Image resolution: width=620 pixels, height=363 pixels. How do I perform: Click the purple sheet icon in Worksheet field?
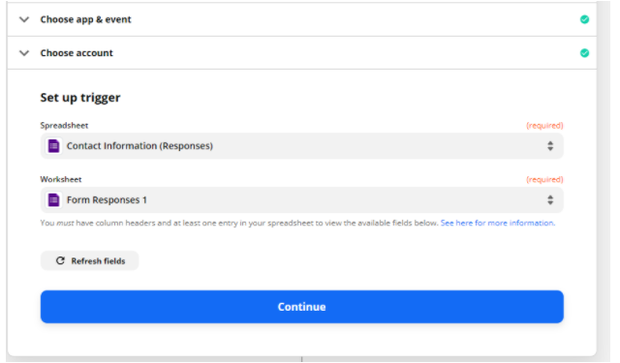[x=54, y=199]
